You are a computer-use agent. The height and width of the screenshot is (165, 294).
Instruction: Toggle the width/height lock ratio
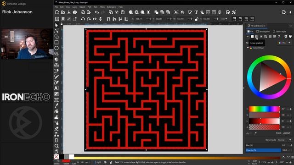point(196,19)
